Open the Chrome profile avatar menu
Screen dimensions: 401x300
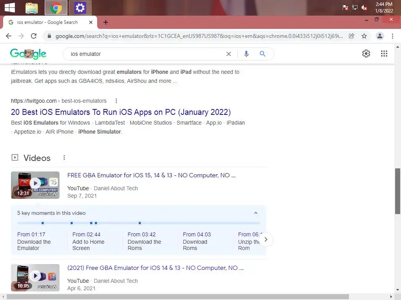(380, 36)
